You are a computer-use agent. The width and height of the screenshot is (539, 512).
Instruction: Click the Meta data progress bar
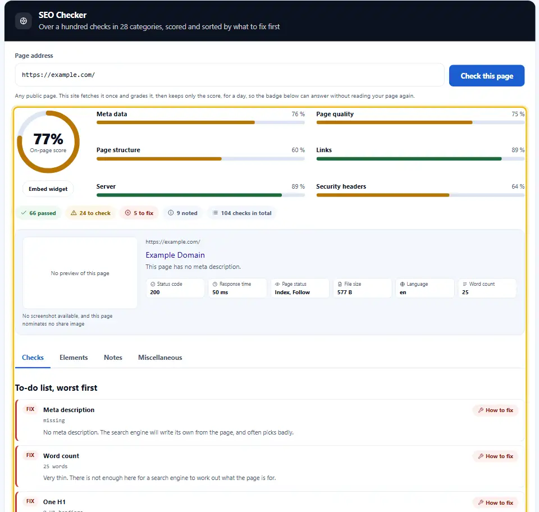[200, 122]
